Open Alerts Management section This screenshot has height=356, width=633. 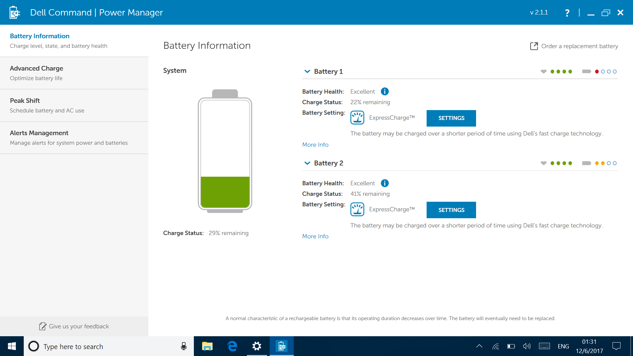[74, 138]
